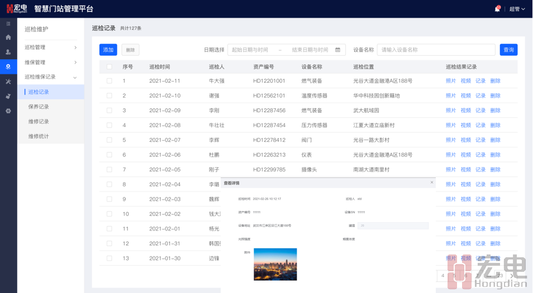The width and height of the screenshot is (533, 293).
Task: Go to 维修统计 menu item
Action: pyautogui.click(x=39, y=136)
